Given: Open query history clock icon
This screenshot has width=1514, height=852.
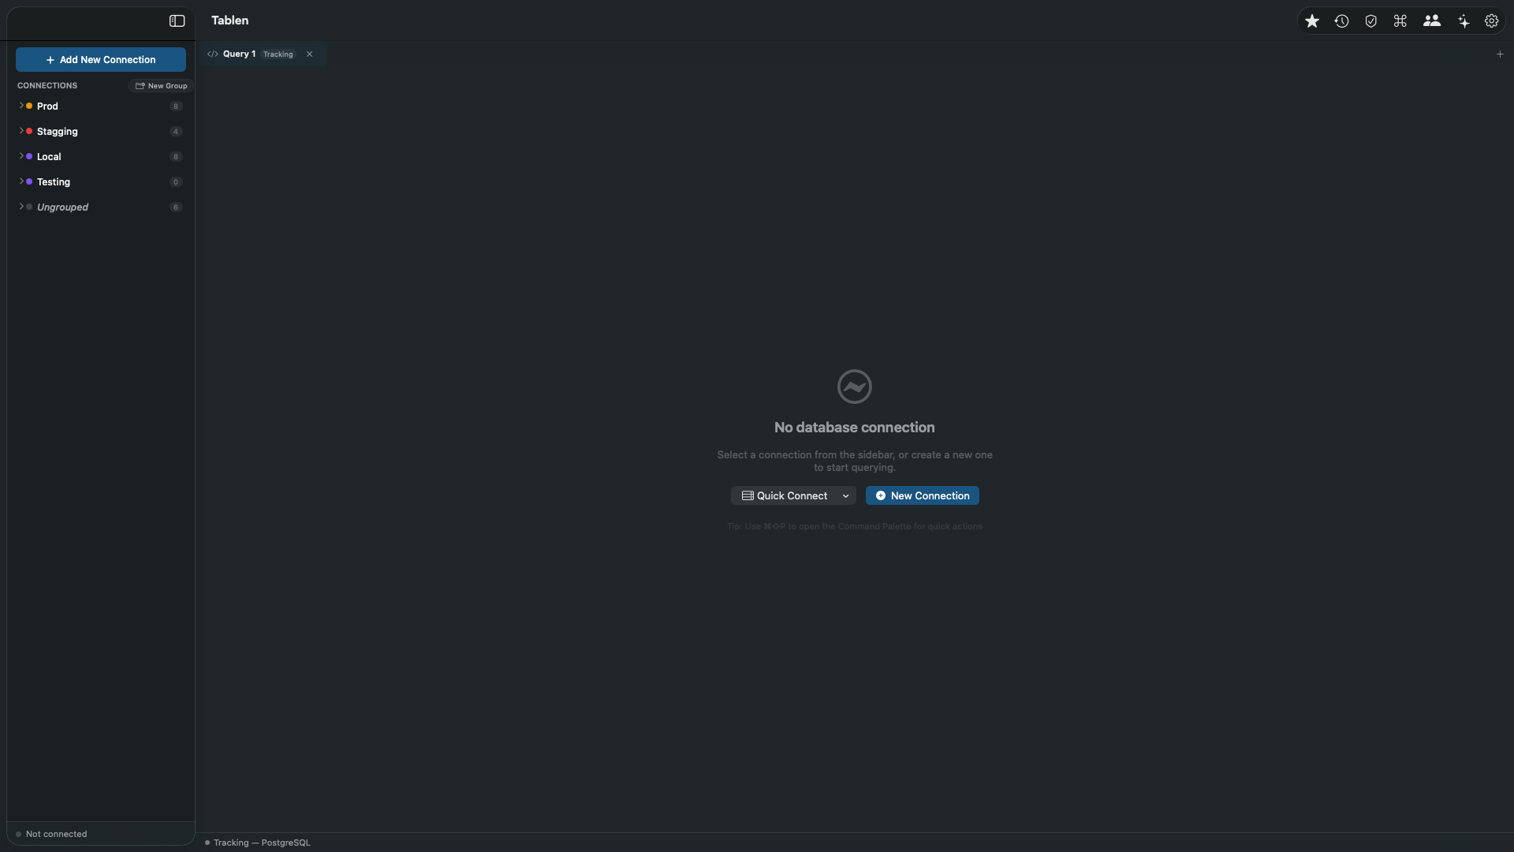Looking at the screenshot, I should [1341, 21].
